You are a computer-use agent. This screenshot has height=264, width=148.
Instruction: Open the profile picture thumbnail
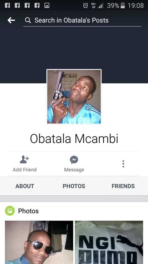tap(74, 97)
